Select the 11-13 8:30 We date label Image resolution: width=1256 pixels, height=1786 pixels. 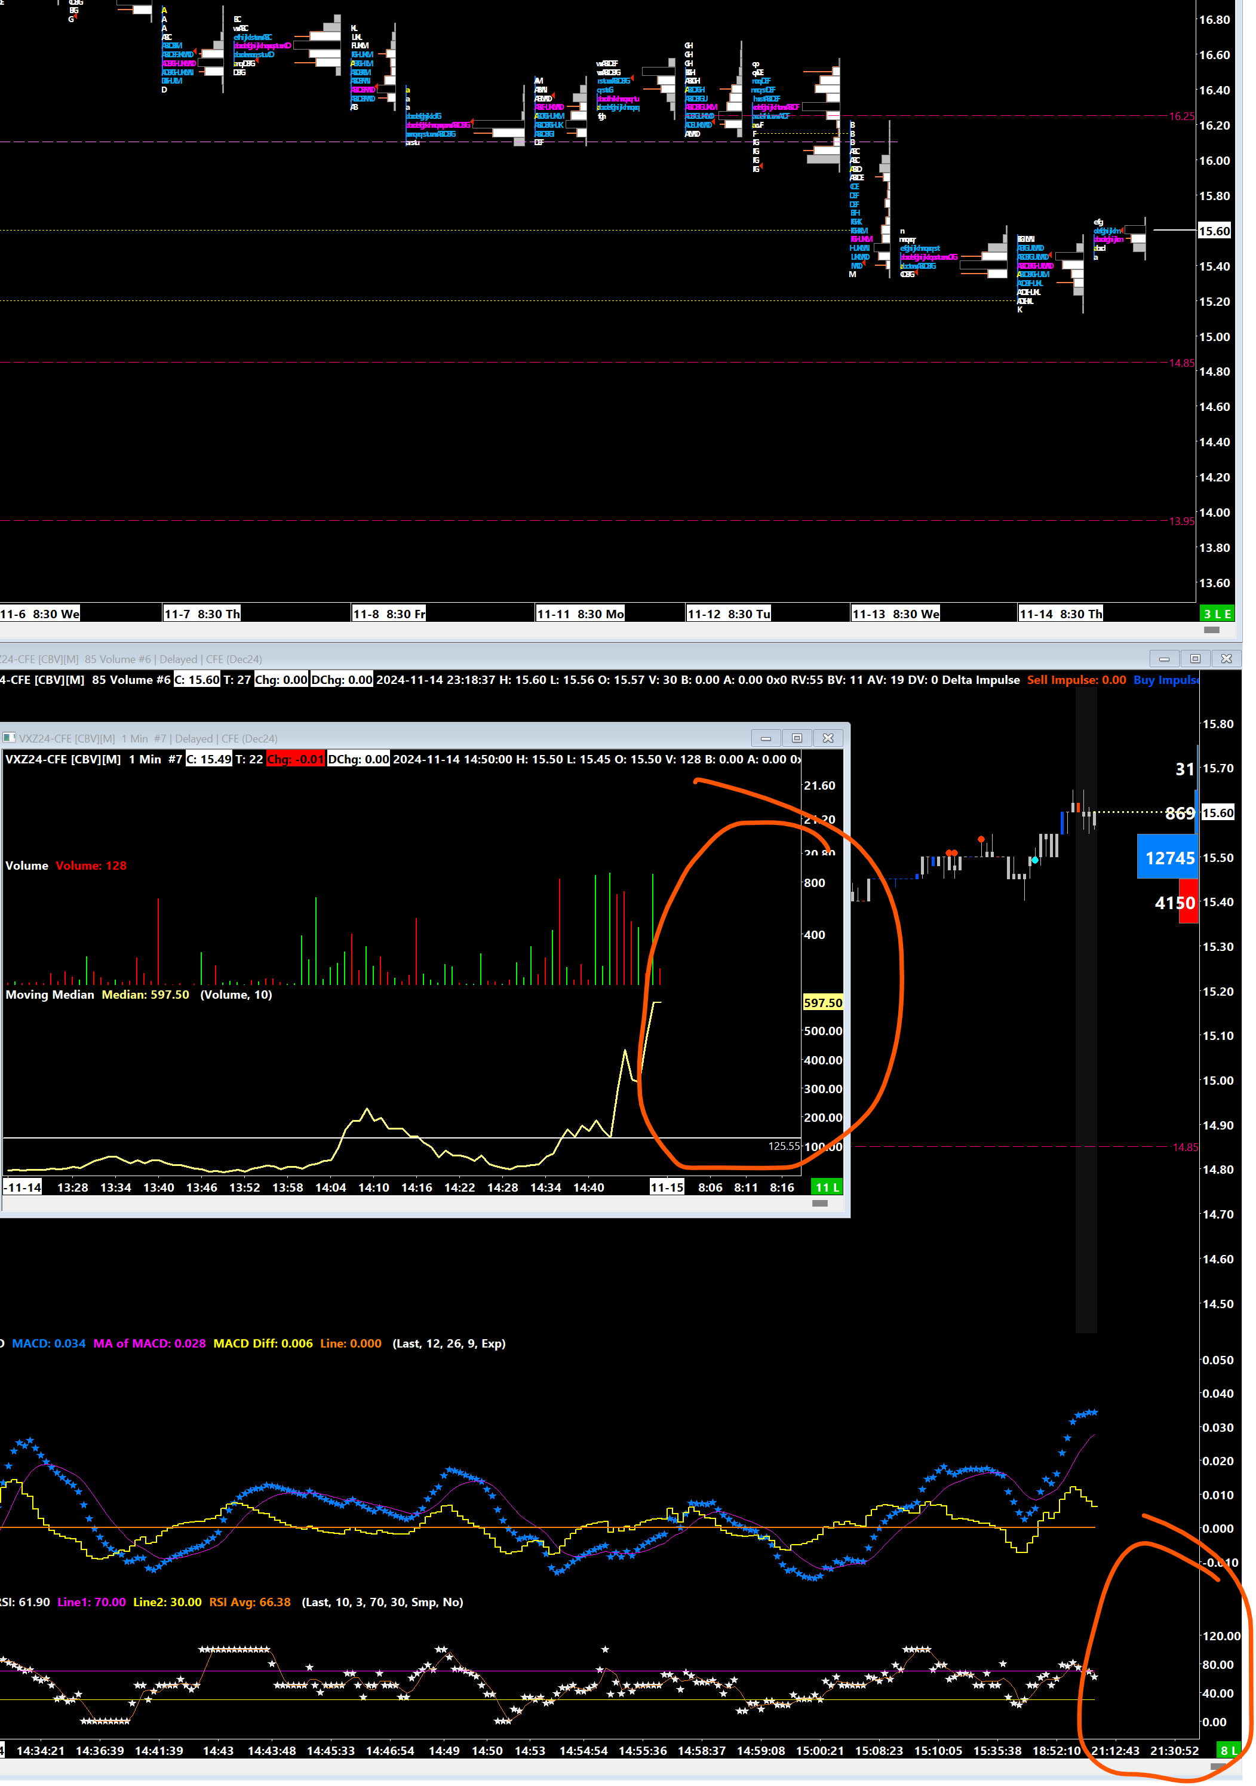(x=895, y=613)
